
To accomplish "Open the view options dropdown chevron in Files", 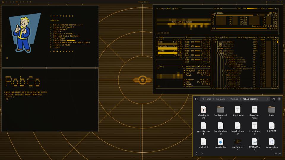I will [280, 153].
